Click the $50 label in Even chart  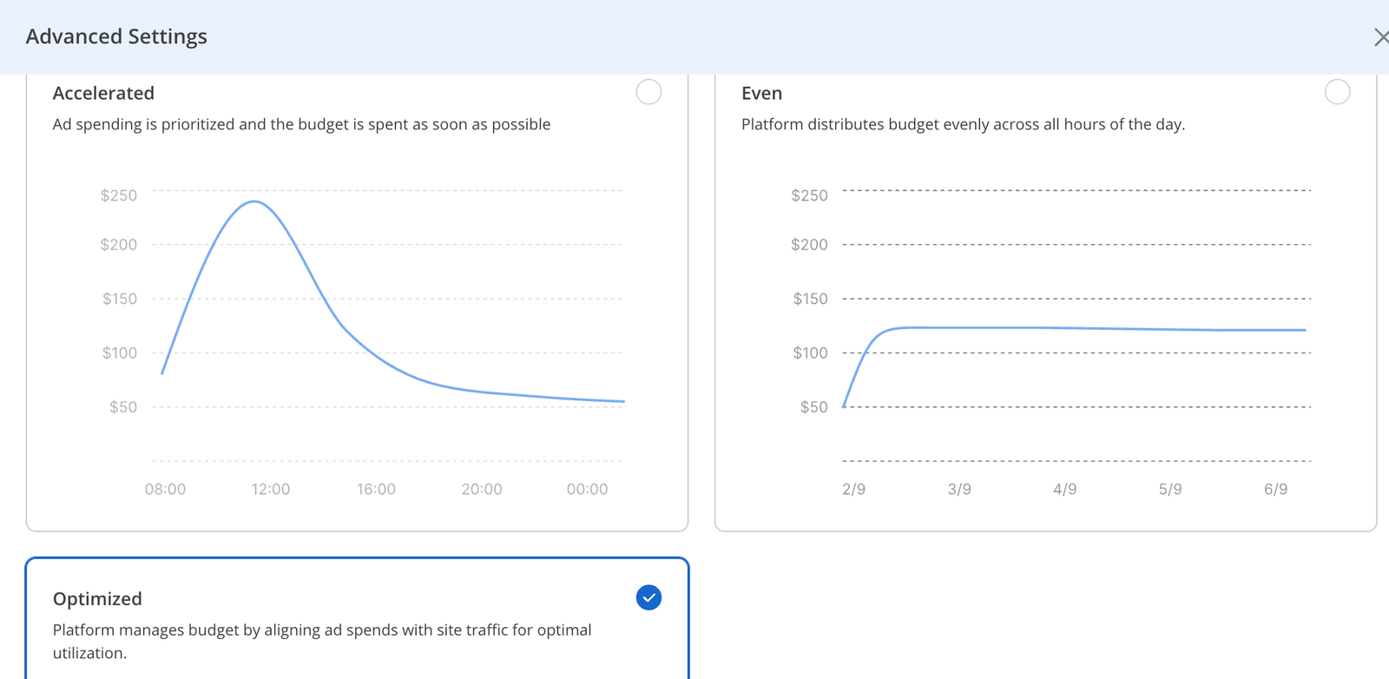pos(814,407)
